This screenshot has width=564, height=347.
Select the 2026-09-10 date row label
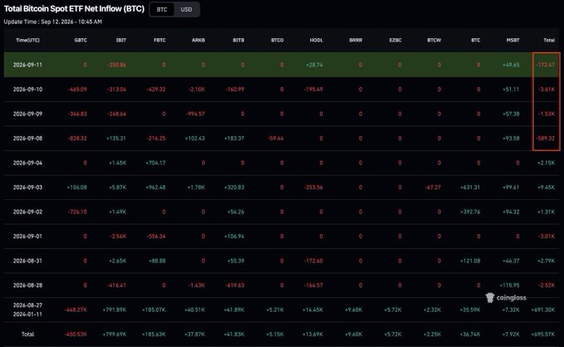(27, 90)
